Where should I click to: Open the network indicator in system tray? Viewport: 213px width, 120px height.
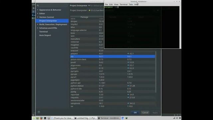pos(174,118)
